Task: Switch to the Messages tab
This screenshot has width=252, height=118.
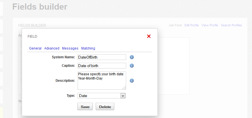Action: [x=70, y=48]
